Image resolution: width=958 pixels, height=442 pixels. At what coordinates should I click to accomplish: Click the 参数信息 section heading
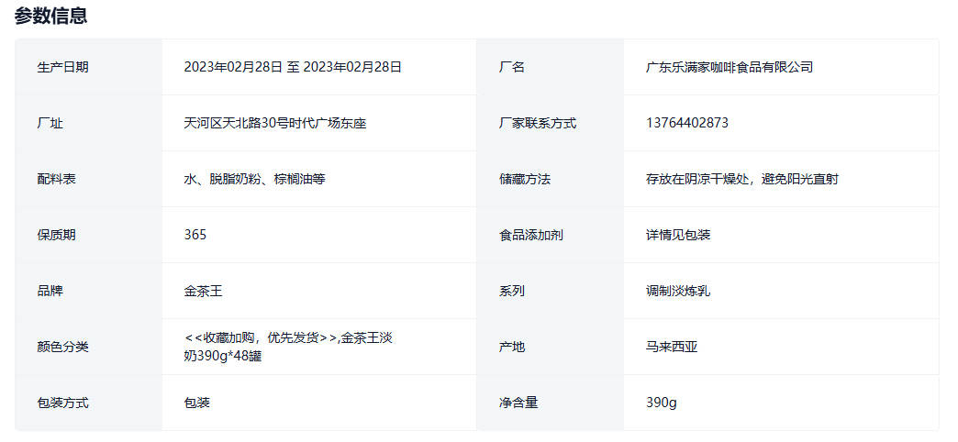[x=50, y=16]
